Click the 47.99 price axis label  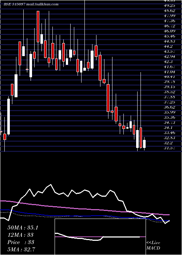[x=169, y=16]
